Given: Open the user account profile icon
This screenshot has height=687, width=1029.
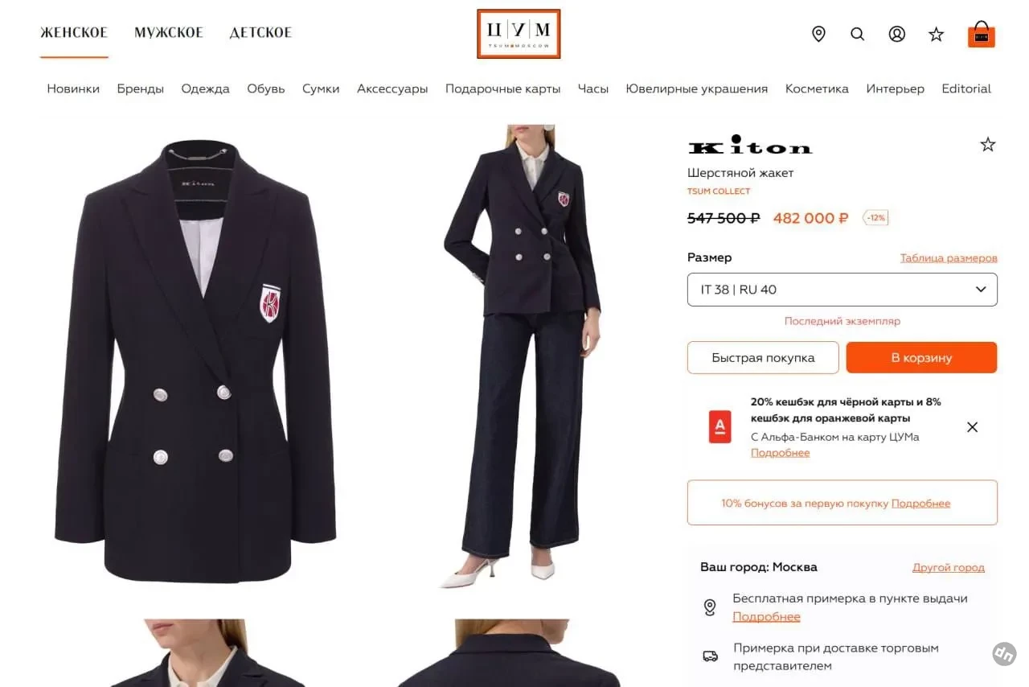Looking at the screenshot, I should pos(897,34).
